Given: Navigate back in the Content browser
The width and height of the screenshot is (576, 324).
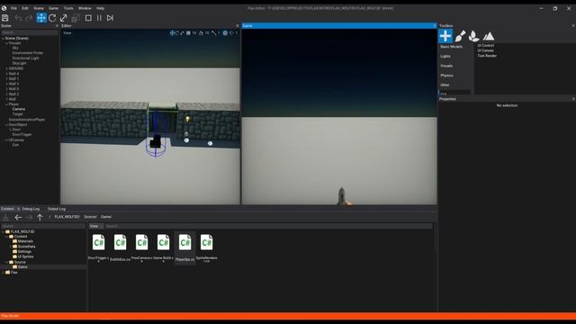Looking at the screenshot, I should [18, 218].
